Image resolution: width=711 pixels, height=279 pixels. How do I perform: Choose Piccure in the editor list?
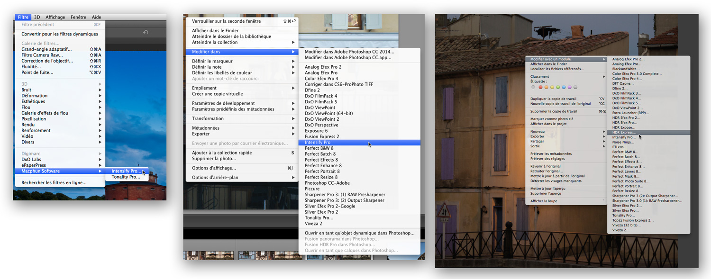[359, 189]
